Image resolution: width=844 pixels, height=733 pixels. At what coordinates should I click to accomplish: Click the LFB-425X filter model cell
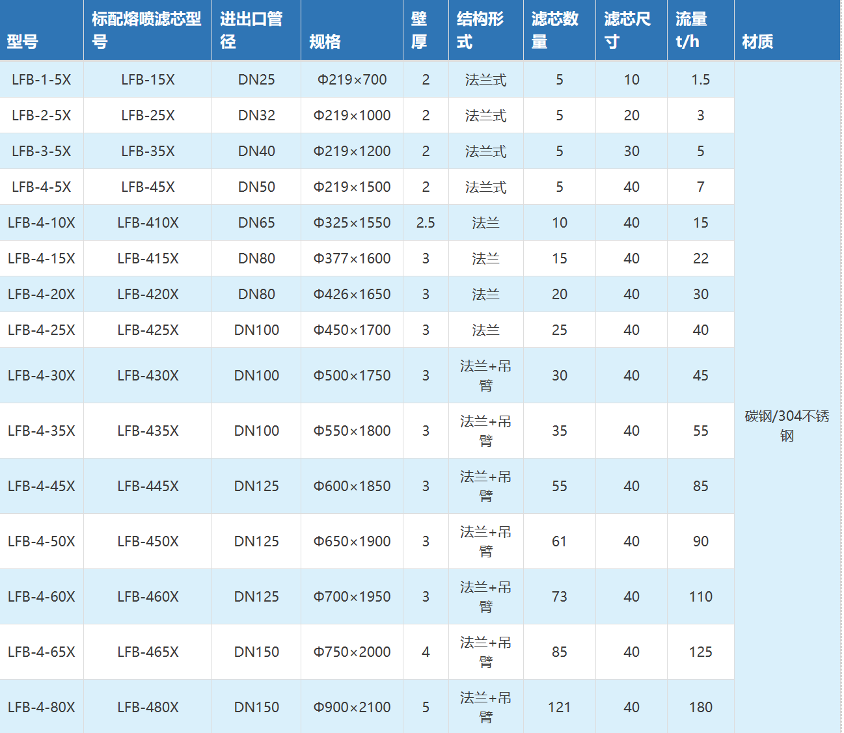tap(148, 330)
